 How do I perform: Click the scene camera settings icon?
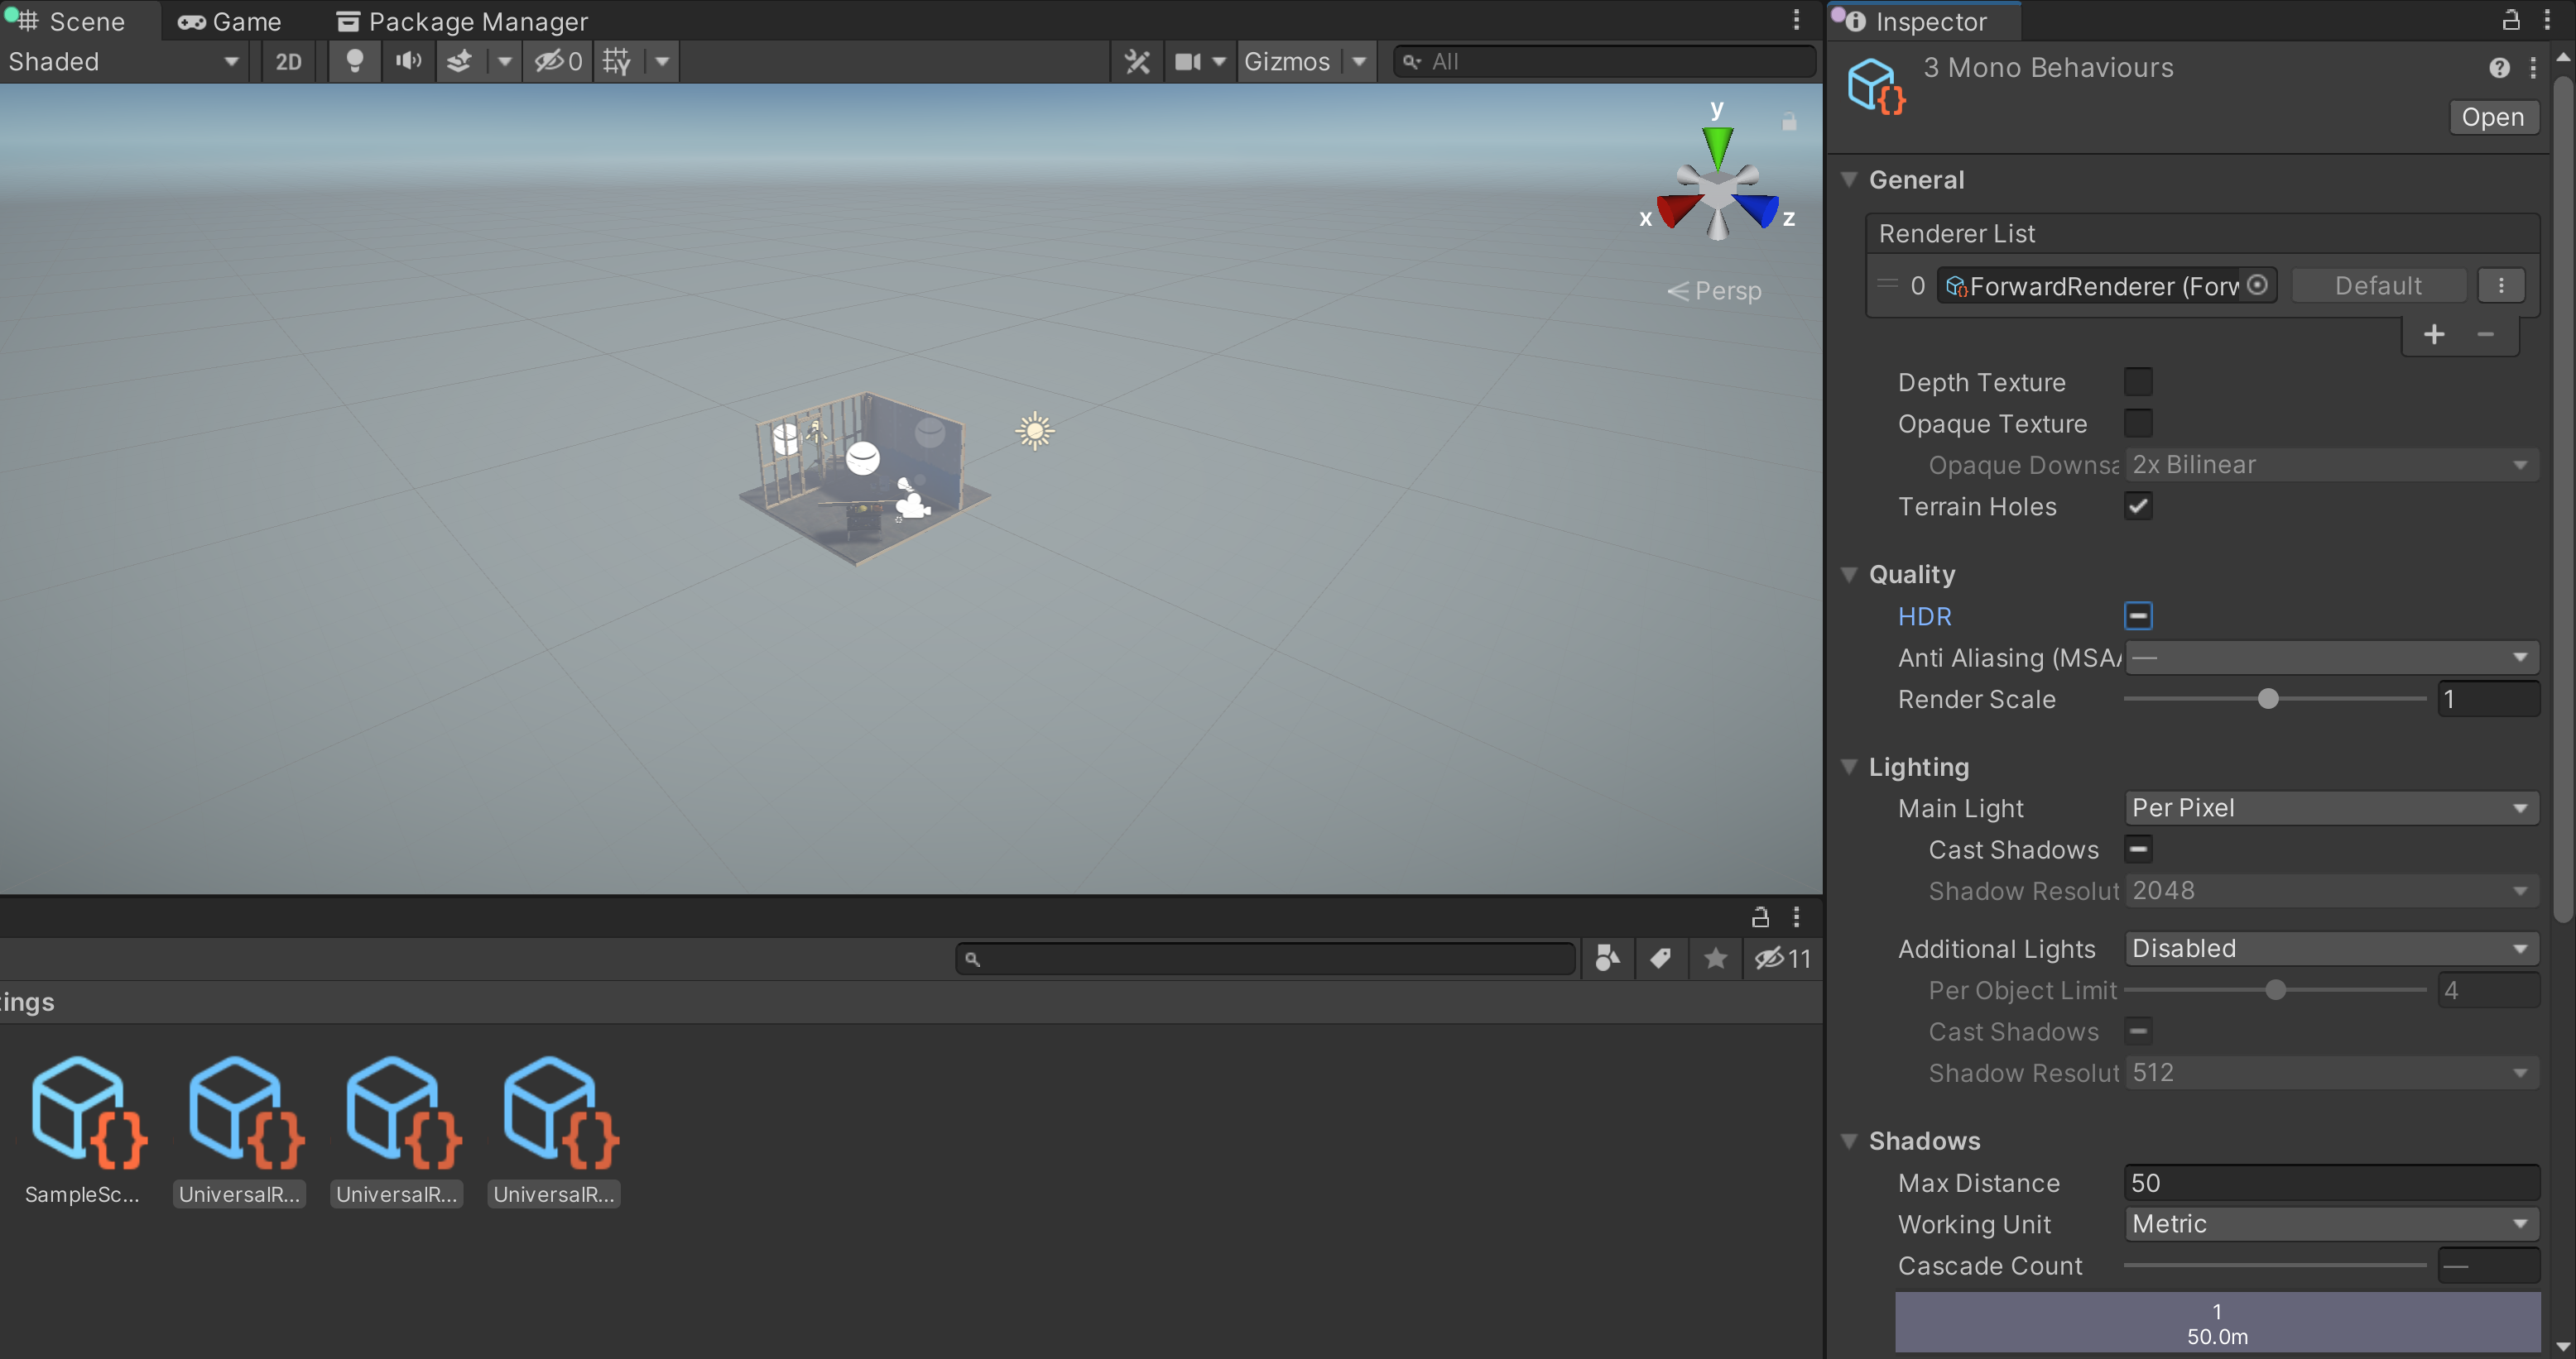tap(1188, 62)
